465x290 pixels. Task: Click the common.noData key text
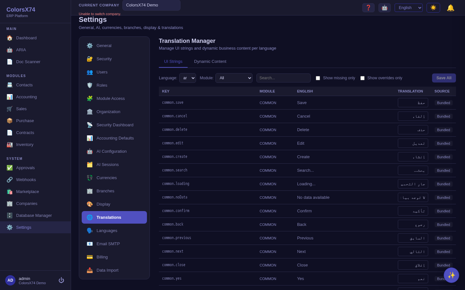tap(175, 197)
